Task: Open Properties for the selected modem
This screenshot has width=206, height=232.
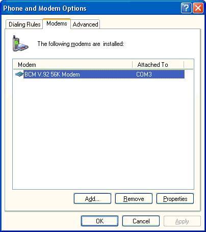Action: pos(175,198)
